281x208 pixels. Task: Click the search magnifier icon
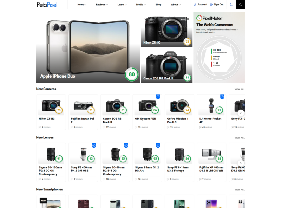(240, 5)
